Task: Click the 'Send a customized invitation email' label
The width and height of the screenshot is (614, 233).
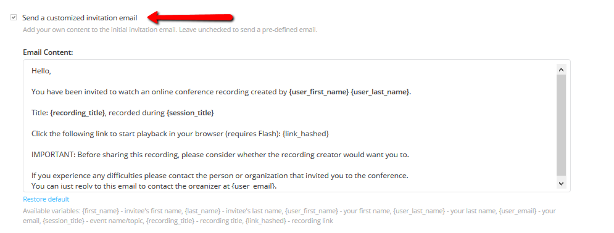Action: point(80,18)
